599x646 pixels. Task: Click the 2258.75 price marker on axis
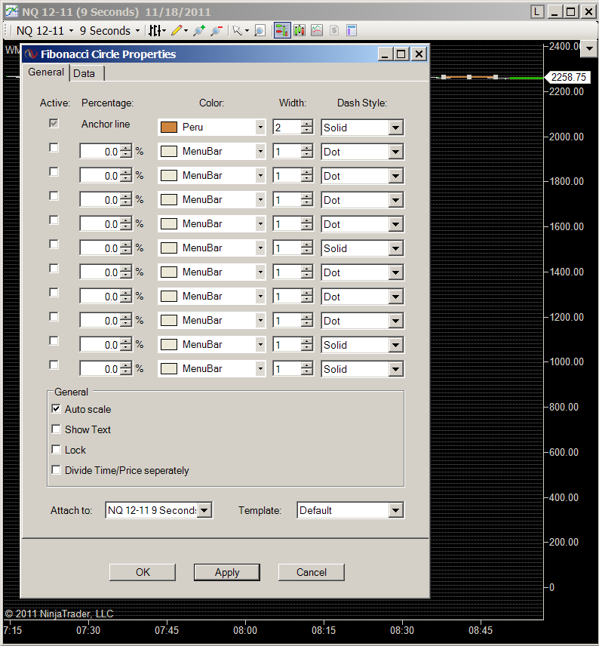click(x=568, y=77)
